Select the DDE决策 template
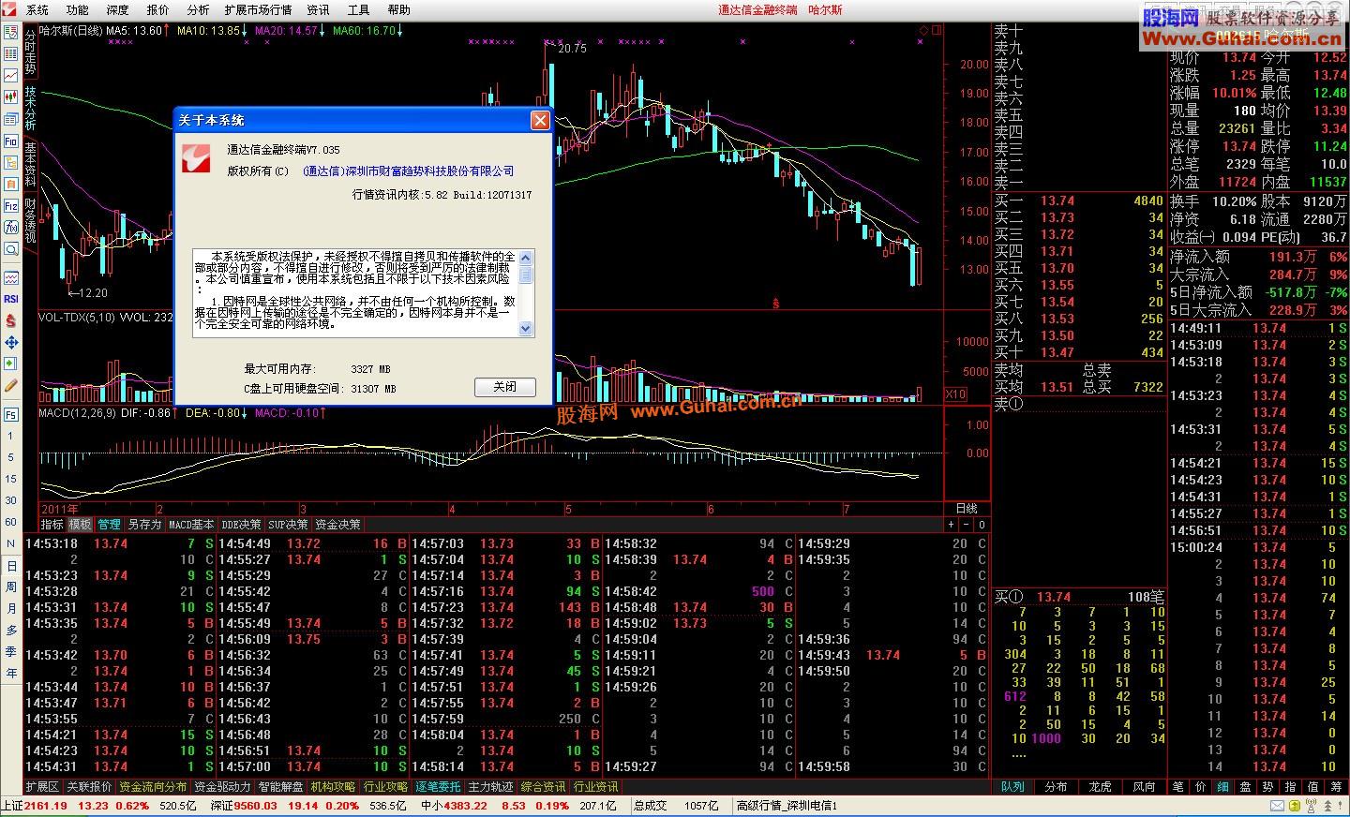This screenshot has width=1350, height=817. coord(241,525)
